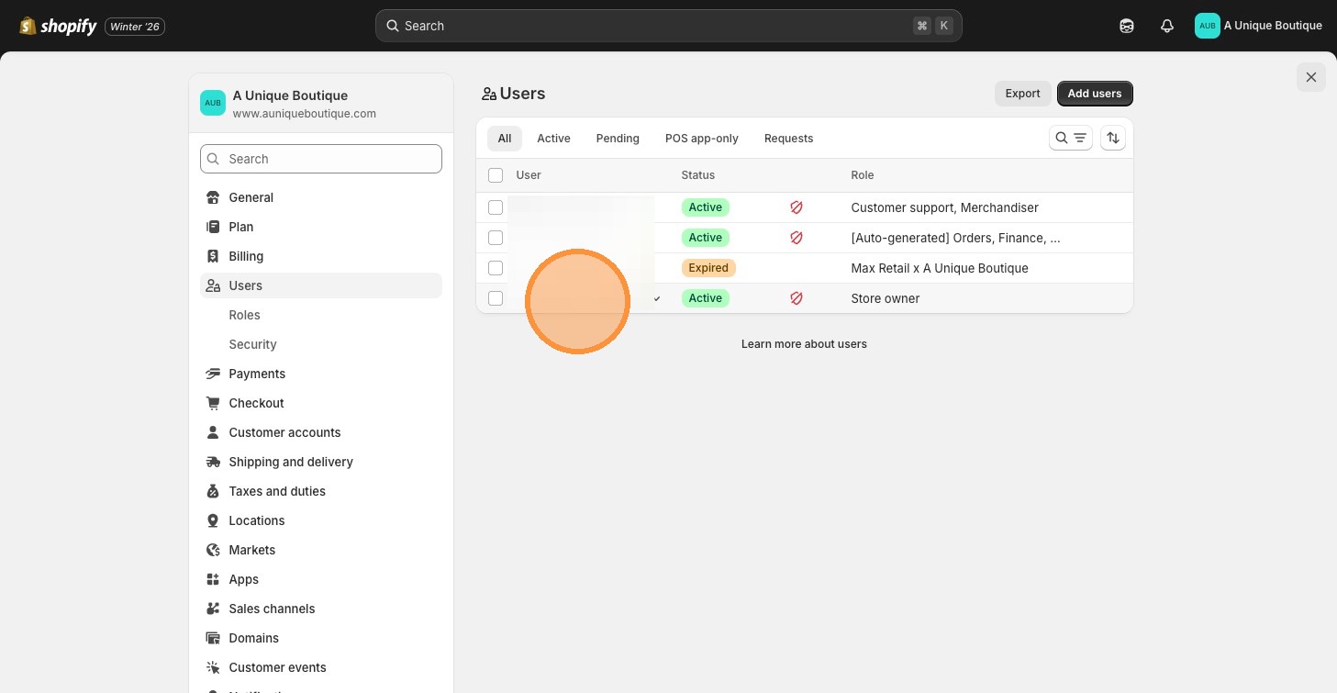This screenshot has height=693, width=1337.
Task: Open Learn more about users link
Action: [804, 344]
